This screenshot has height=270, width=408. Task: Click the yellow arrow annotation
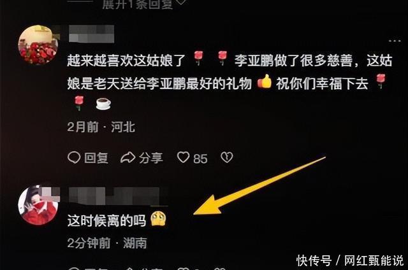click(259, 186)
